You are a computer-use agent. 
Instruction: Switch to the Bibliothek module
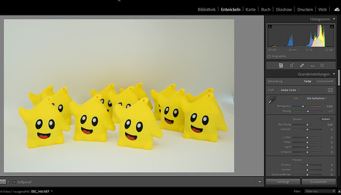coord(207,9)
